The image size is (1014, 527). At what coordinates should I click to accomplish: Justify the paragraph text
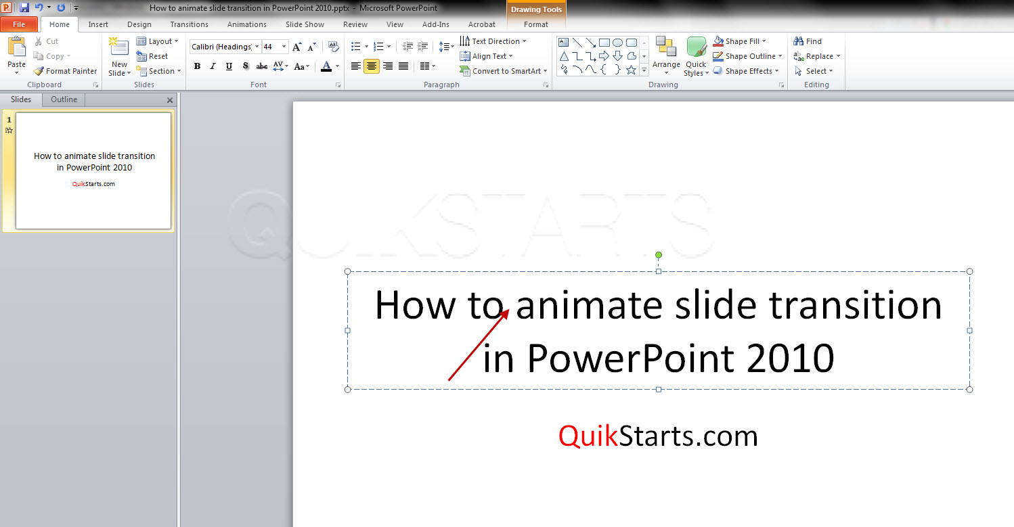click(403, 66)
